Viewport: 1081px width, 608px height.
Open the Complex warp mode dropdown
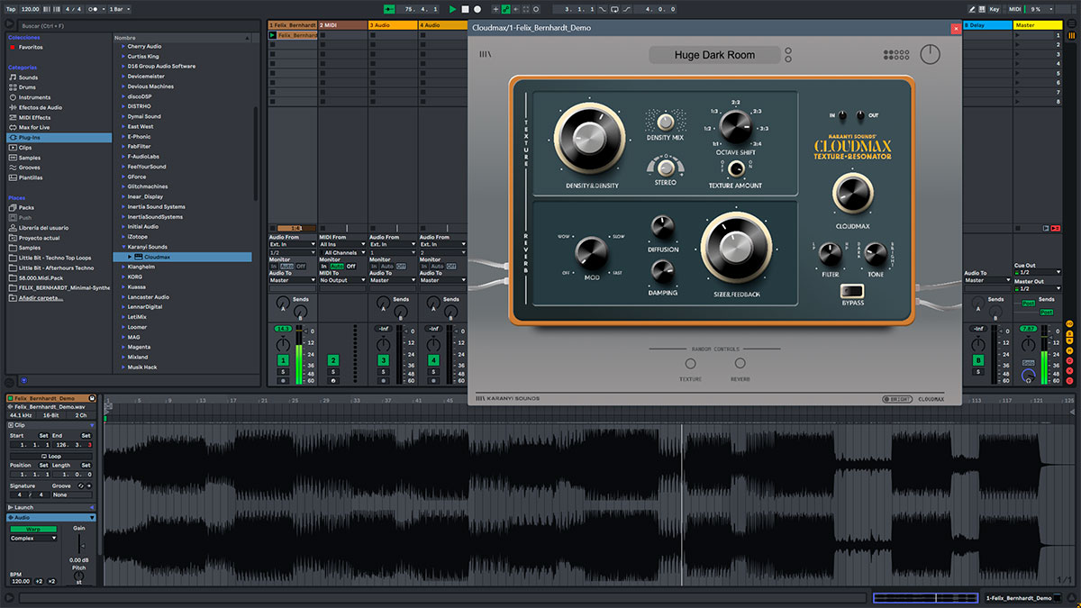34,538
